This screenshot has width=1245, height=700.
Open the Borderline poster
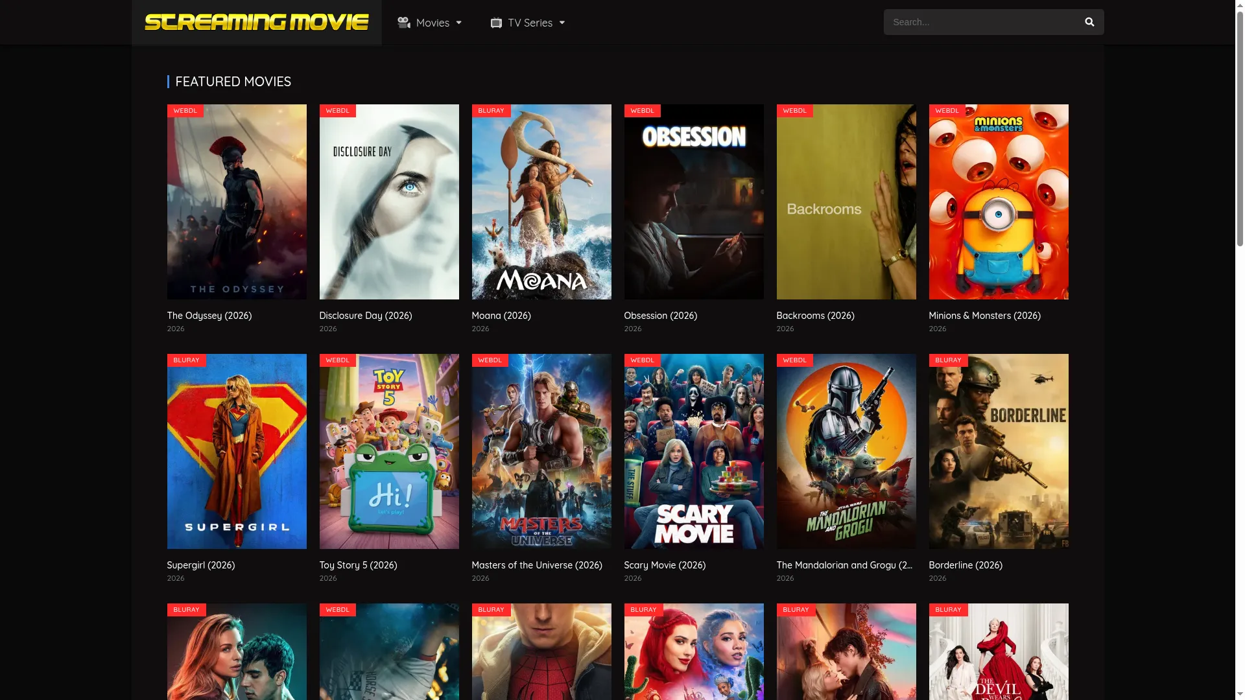[999, 451]
